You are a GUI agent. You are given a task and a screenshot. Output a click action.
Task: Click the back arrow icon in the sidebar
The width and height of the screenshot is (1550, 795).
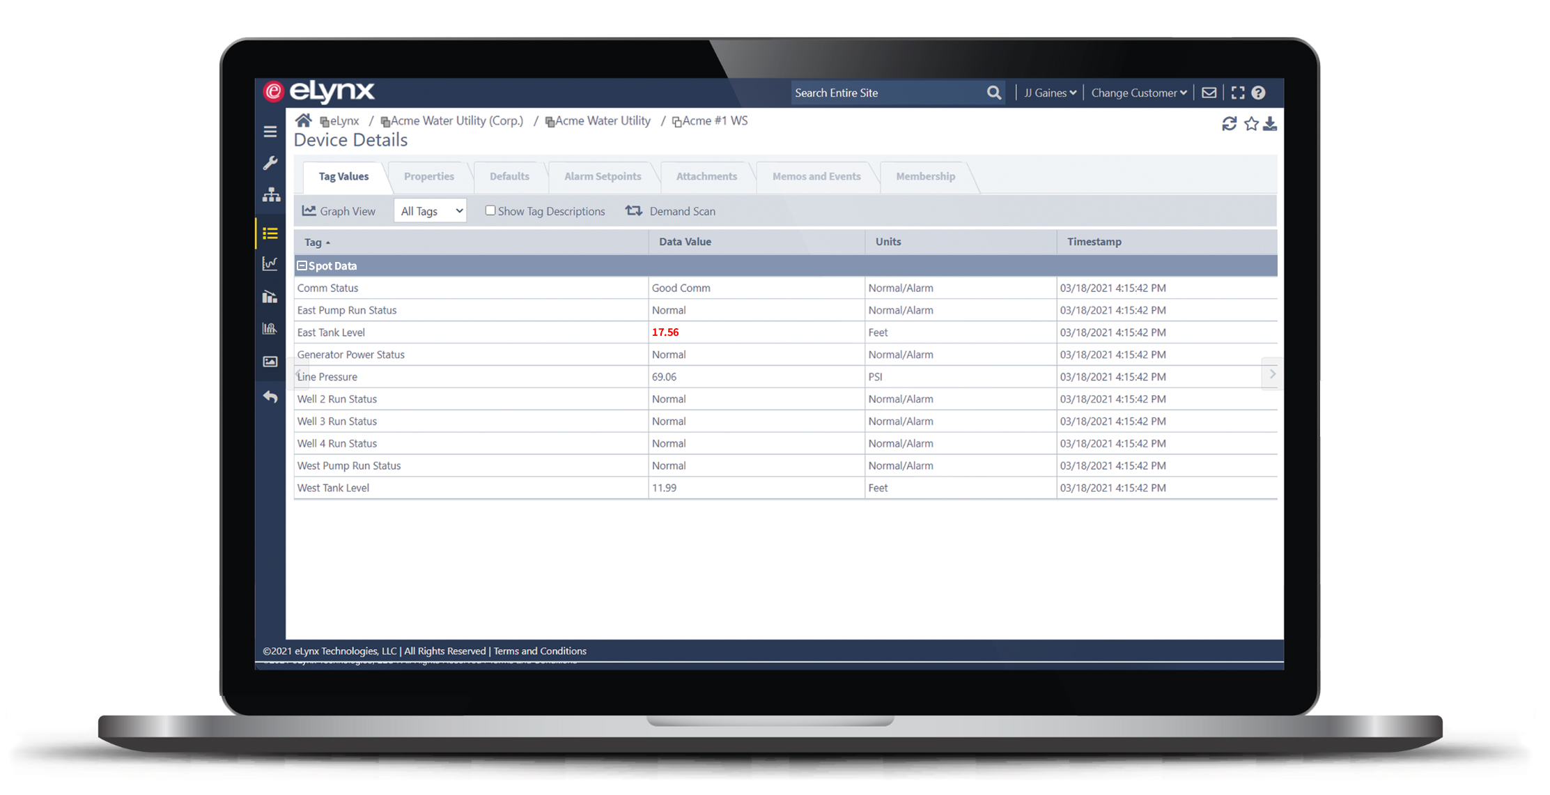270,397
